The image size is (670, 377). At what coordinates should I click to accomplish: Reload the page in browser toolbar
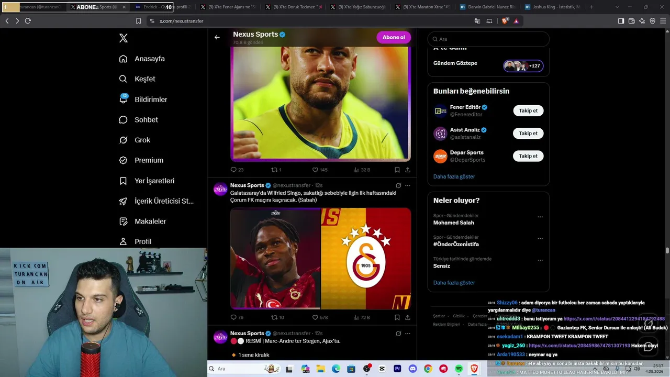tap(28, 21)
